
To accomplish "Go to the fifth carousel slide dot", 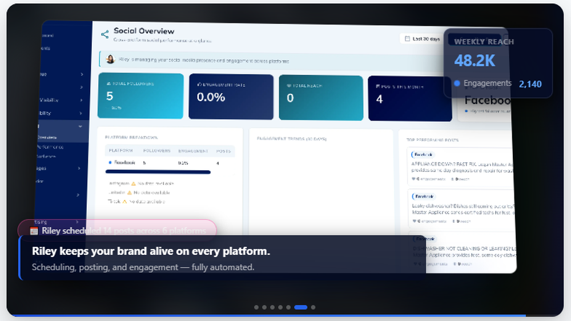I will (288, 307).
